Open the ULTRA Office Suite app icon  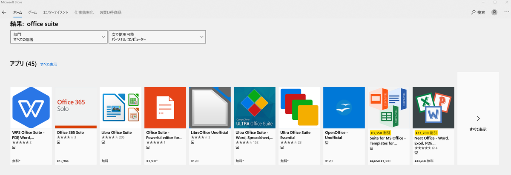point(255,107)
